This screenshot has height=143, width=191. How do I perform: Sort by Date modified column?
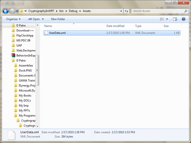pos(119,26)
